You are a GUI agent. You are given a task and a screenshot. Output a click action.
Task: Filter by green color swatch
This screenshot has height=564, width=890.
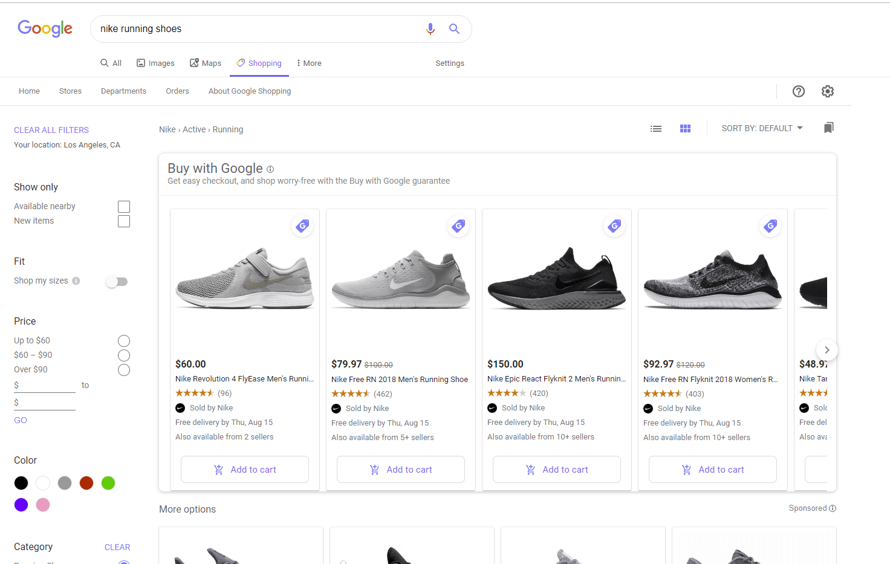coord(108,483)
